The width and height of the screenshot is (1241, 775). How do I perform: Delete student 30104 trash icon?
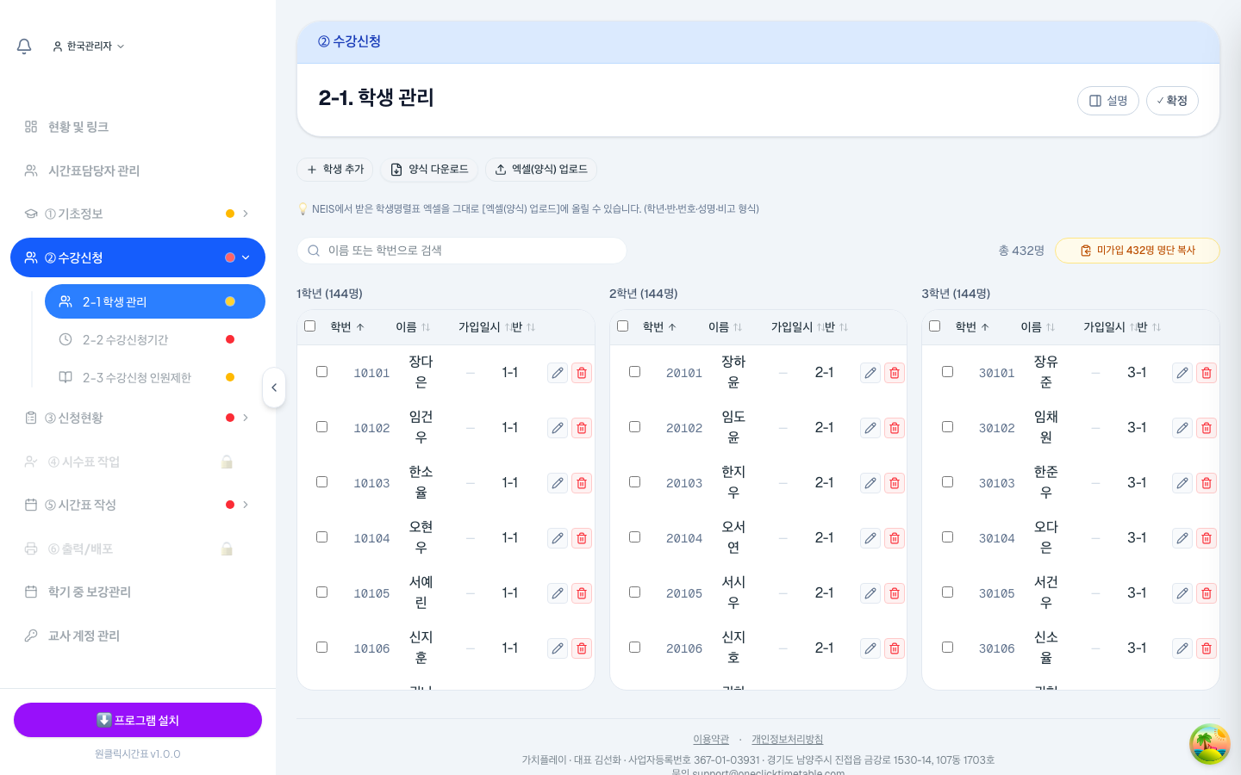pos(1207,538)
